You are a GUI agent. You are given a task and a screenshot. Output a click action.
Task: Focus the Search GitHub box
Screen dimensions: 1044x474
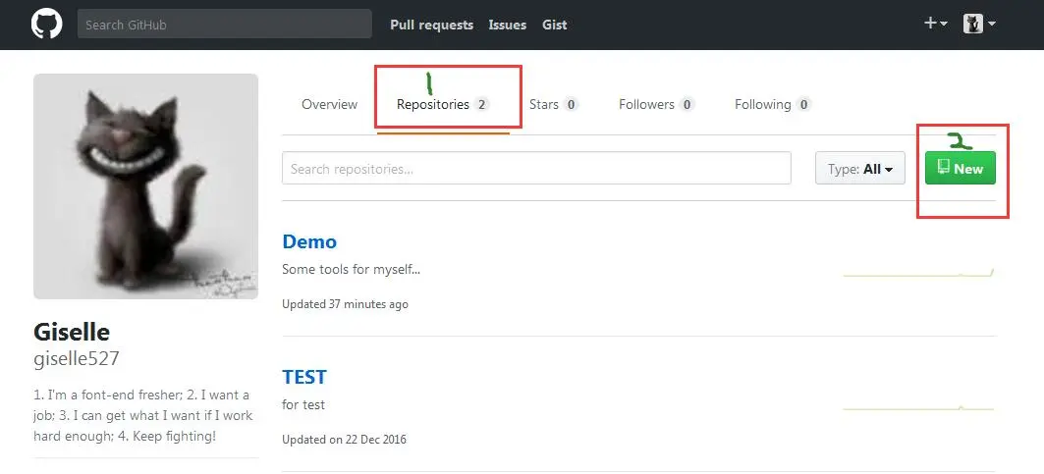[224, 24]
